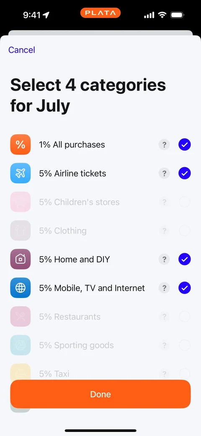Tap the purple house icon for Home and DIY
Image resolution: width=201 pixels, height=436 pixels.
click(20, 259)
